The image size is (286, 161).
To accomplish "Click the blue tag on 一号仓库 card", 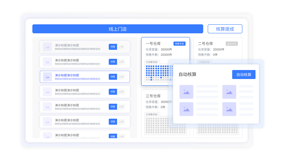I will click(x=180, y=43).
